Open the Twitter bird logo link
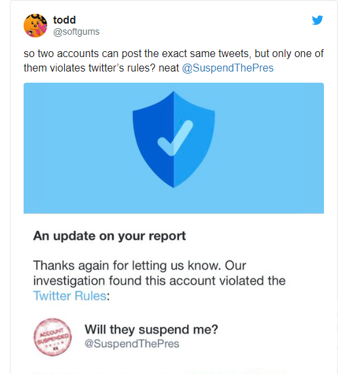Image resolution: width=362 pixels, height=374 pixels. pos(317,20)
